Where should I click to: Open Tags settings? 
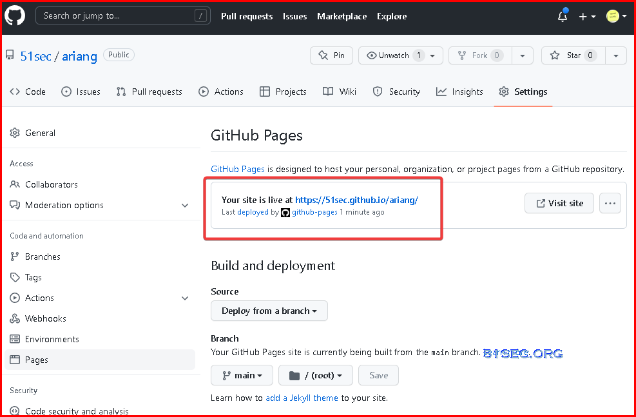click(x=100, y=277)
